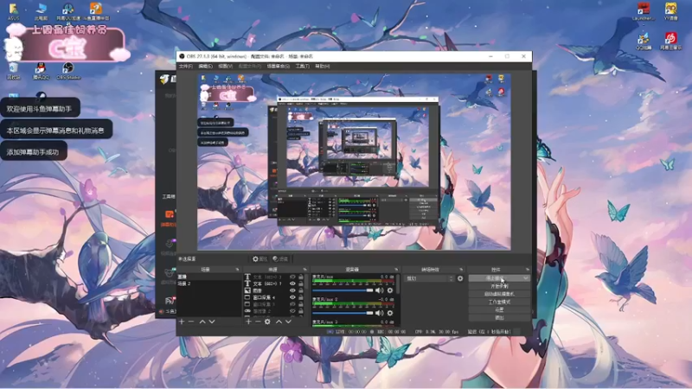Open the 此电脑 desktop icon

pos(41,11)
